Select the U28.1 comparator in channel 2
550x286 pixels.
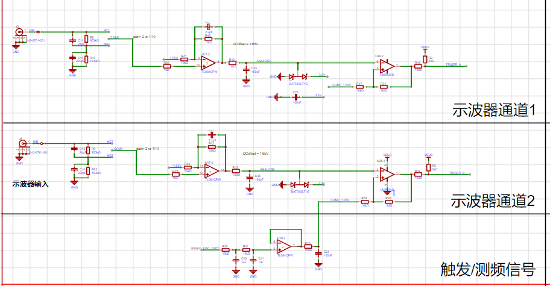coord(387,174)
